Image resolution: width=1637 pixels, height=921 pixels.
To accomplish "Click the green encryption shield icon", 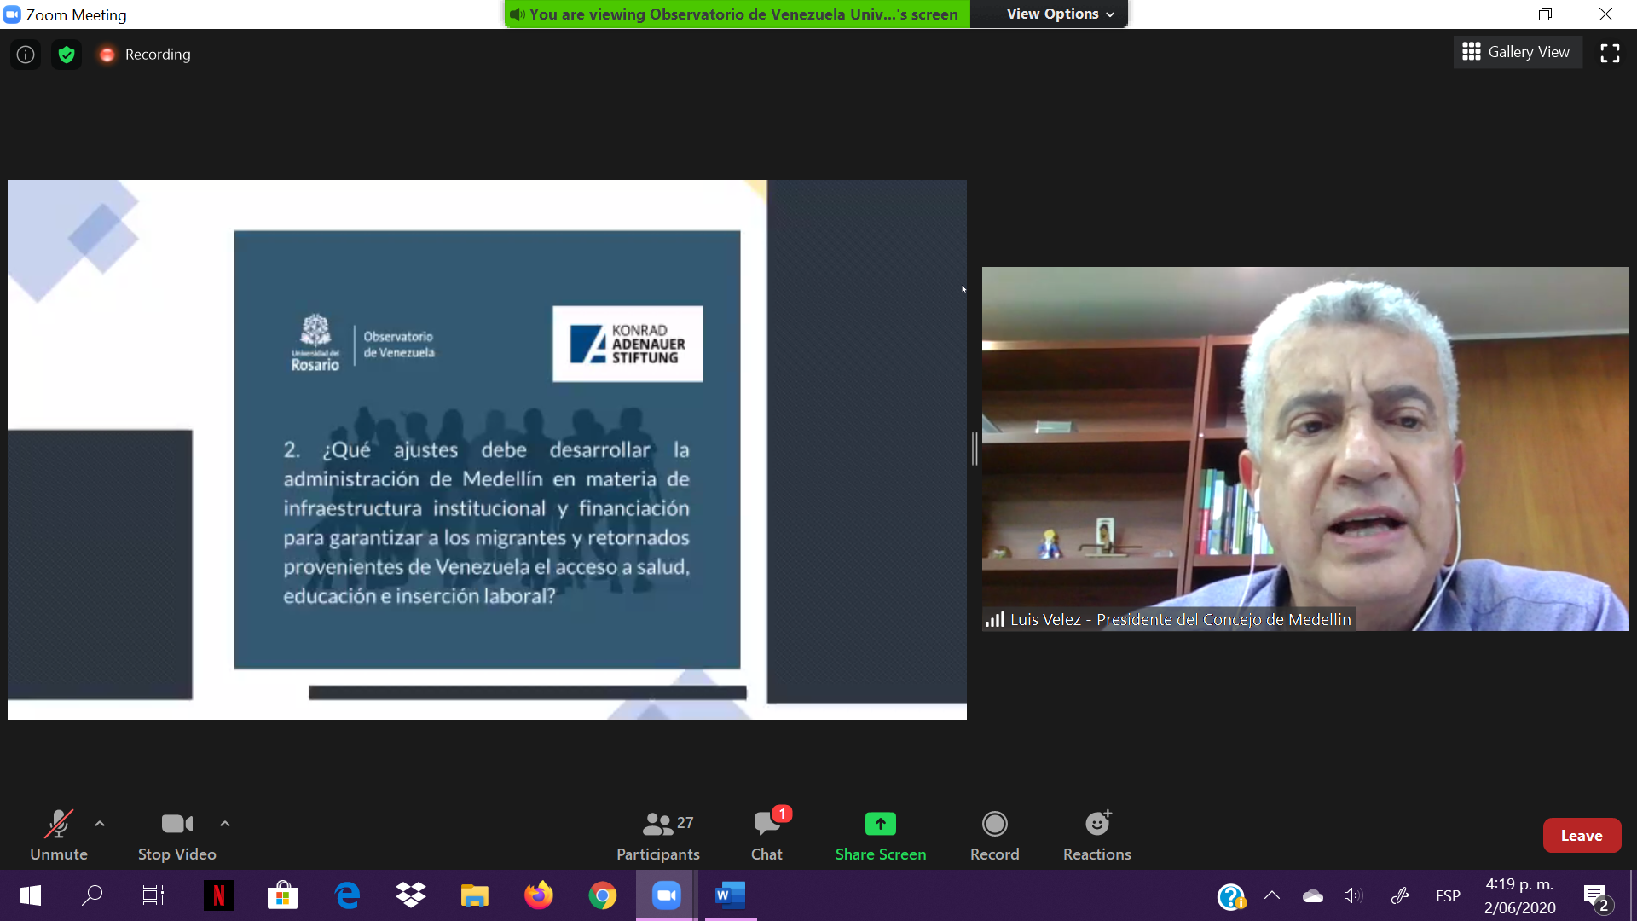I will pyautogui.click(x=67, y=55).
